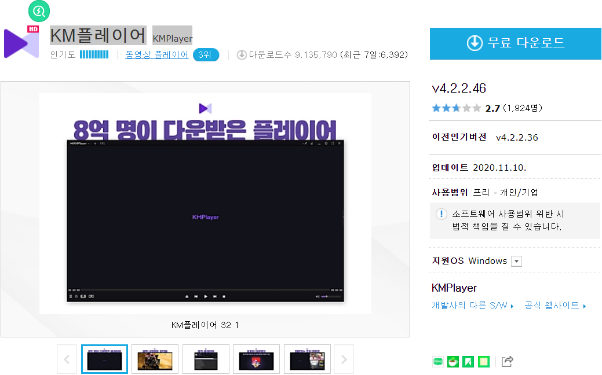
Task: Click the download count arrow icon
Action: (242, 55)
